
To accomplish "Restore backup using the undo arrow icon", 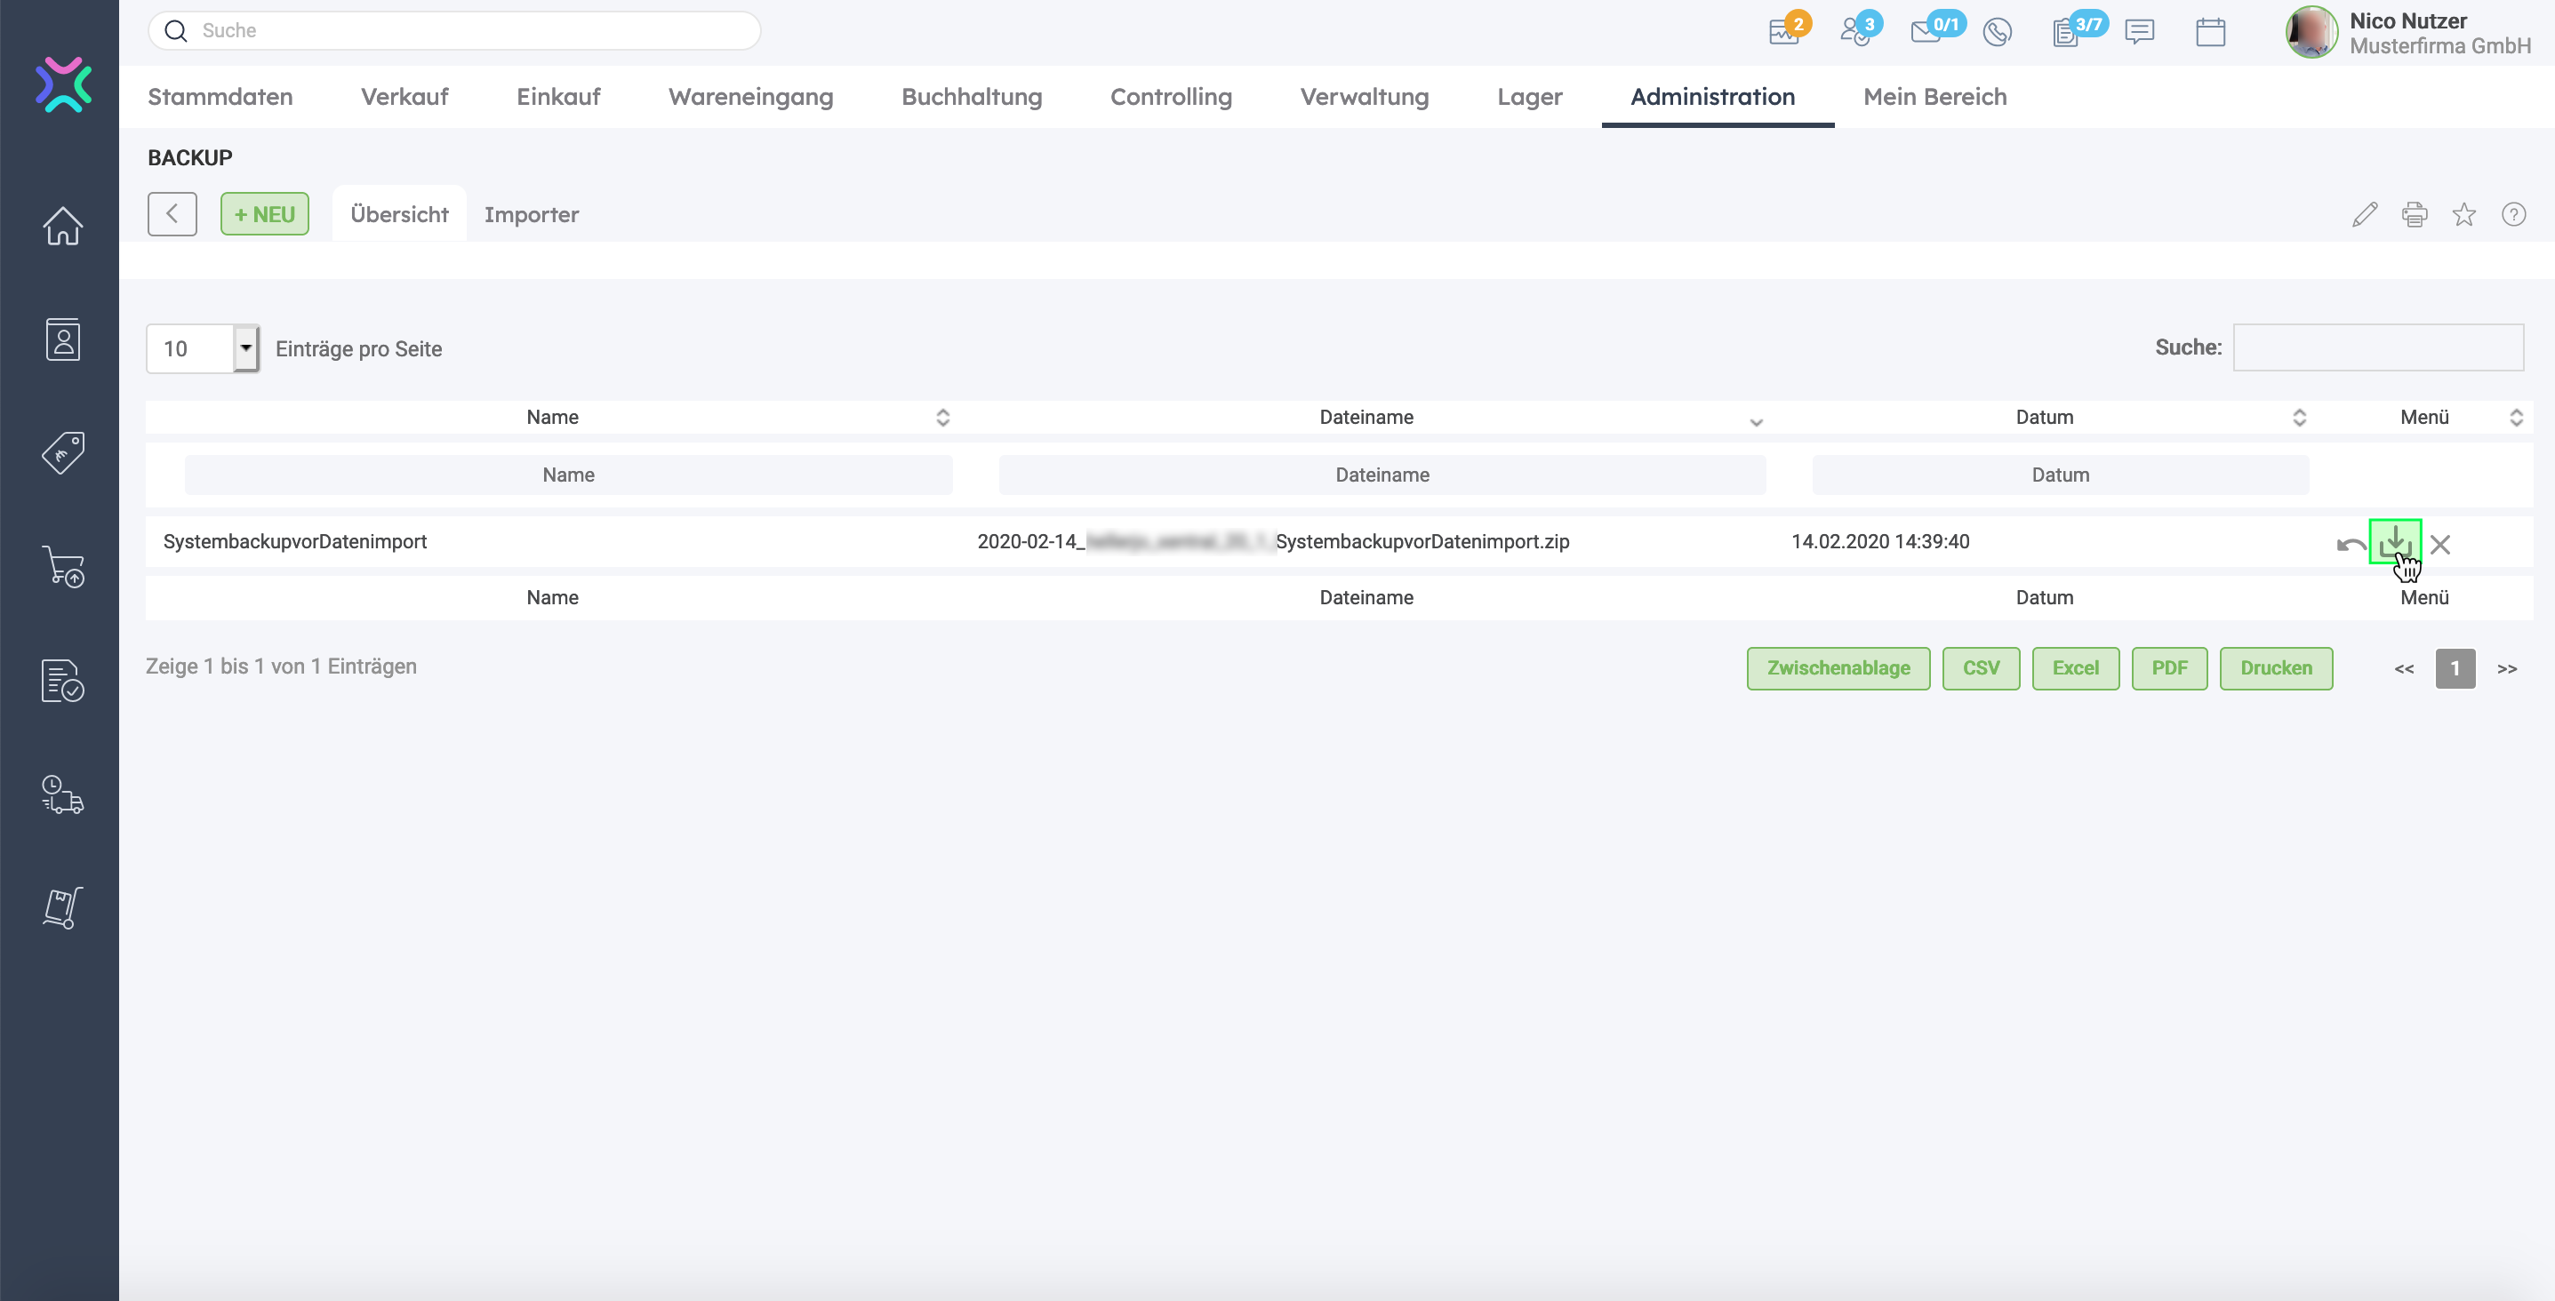I will click(2351, 545).
